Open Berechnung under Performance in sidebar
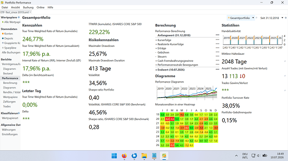Viewport: 288px width, 161px height. point(10,83)
